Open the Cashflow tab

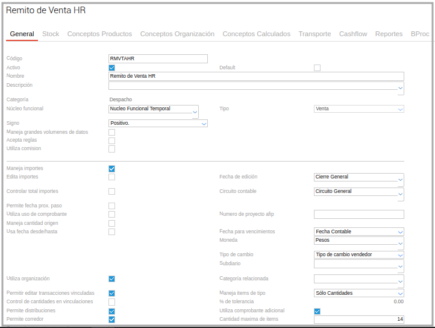pos(353,34)
